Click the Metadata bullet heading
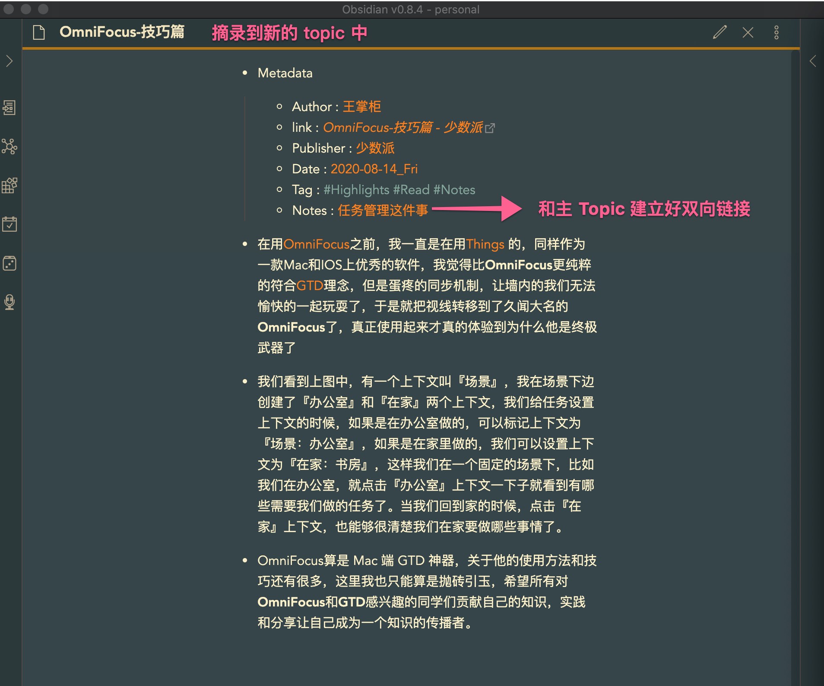The image size is (824, 686). pyautogui.click(x=285, y=73)
